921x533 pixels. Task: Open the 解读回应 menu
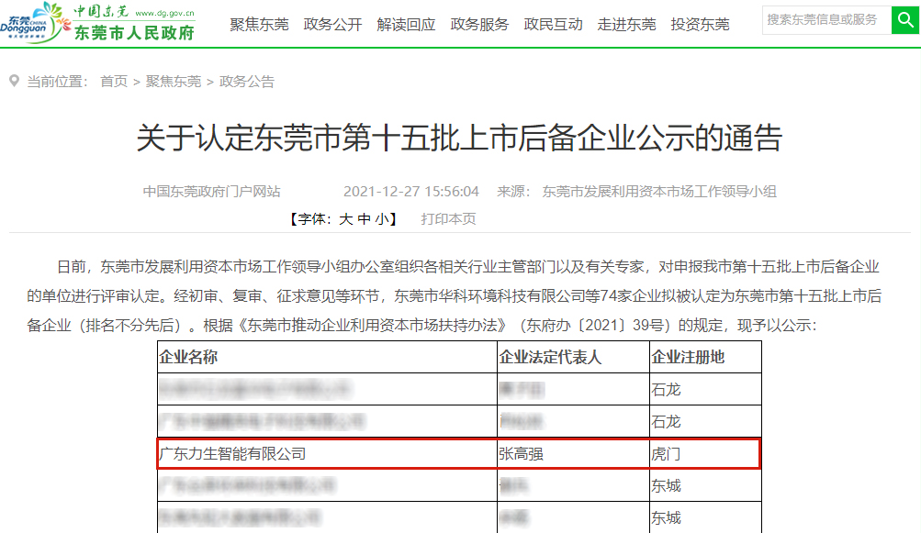(406, 25)
